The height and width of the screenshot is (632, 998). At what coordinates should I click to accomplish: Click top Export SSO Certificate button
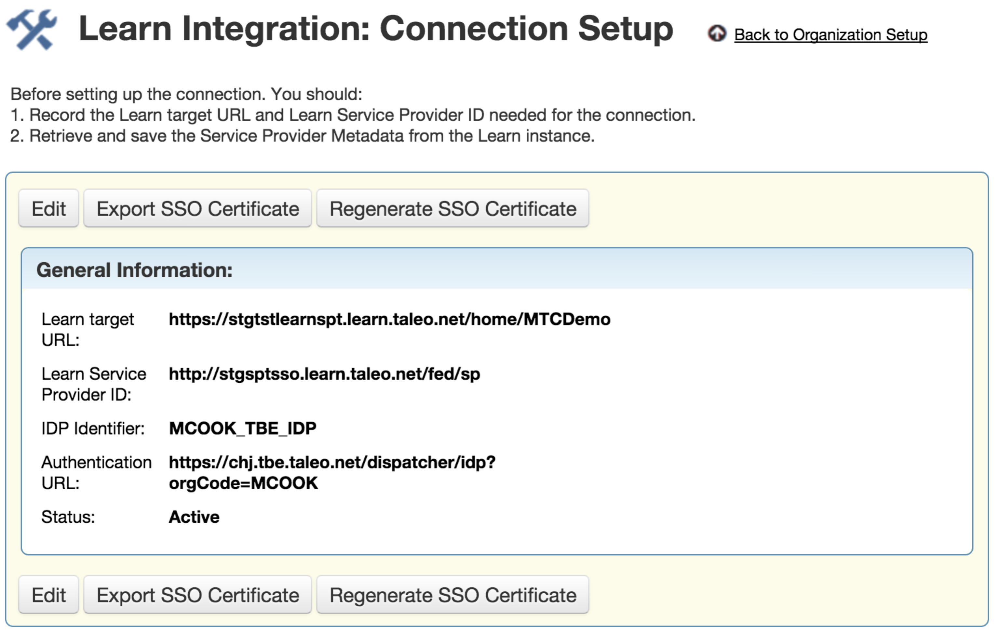click(198, 208)
